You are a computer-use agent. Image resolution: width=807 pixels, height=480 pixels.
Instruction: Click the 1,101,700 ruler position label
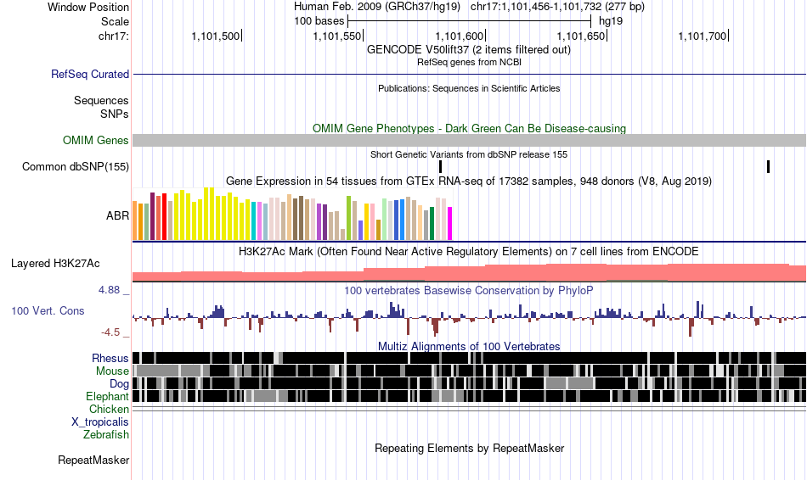703,36
